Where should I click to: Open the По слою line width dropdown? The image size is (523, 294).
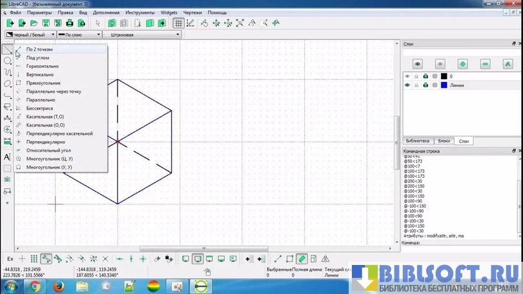point(79,34)
